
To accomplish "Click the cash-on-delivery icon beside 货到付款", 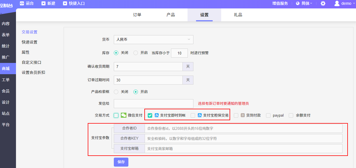I will tap(243, 115).
